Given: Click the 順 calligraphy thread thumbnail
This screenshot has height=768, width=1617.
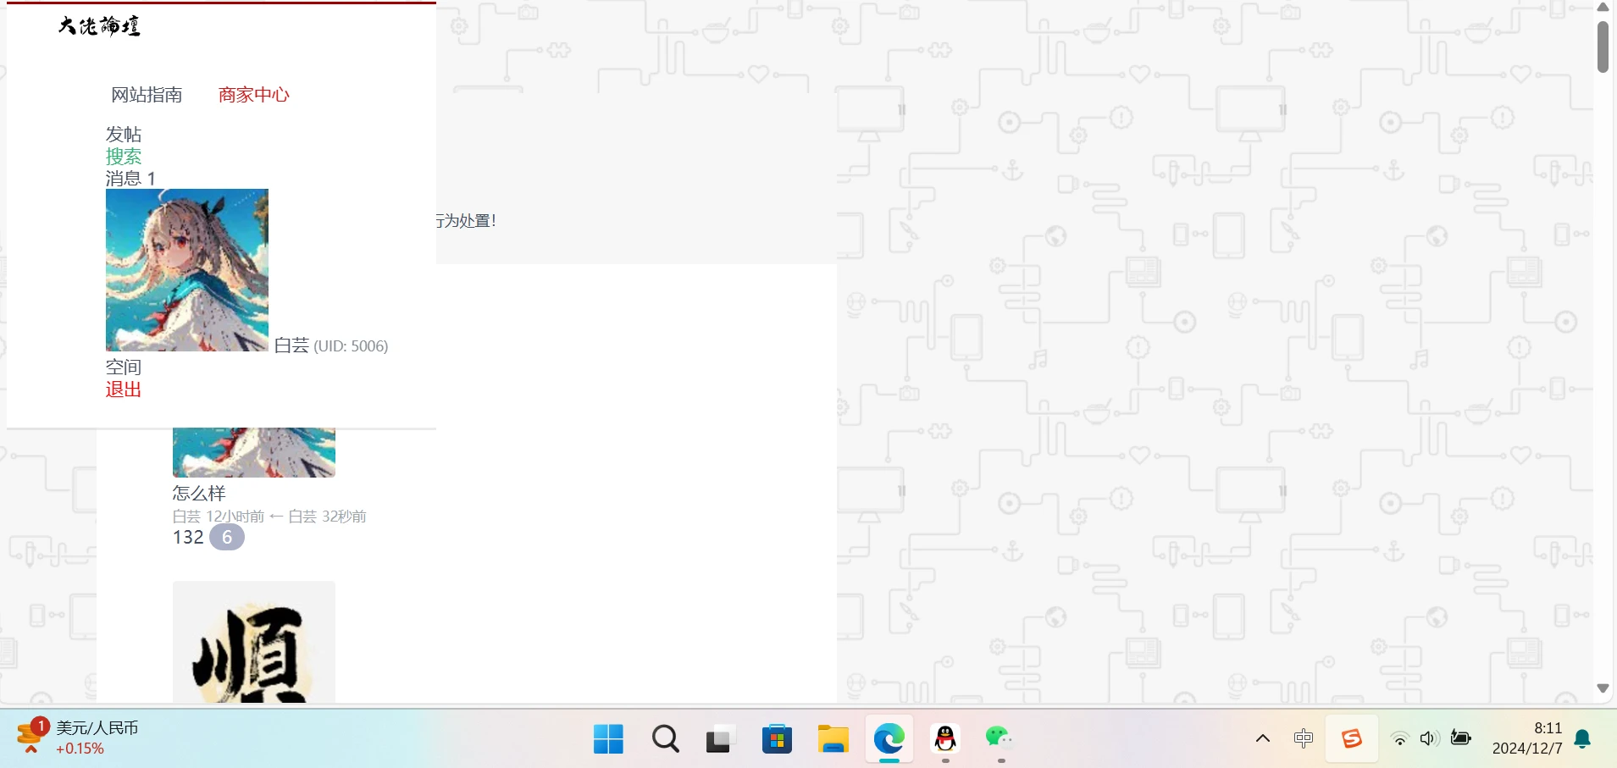Looking at the screenshot, I should tap(254, 644).
